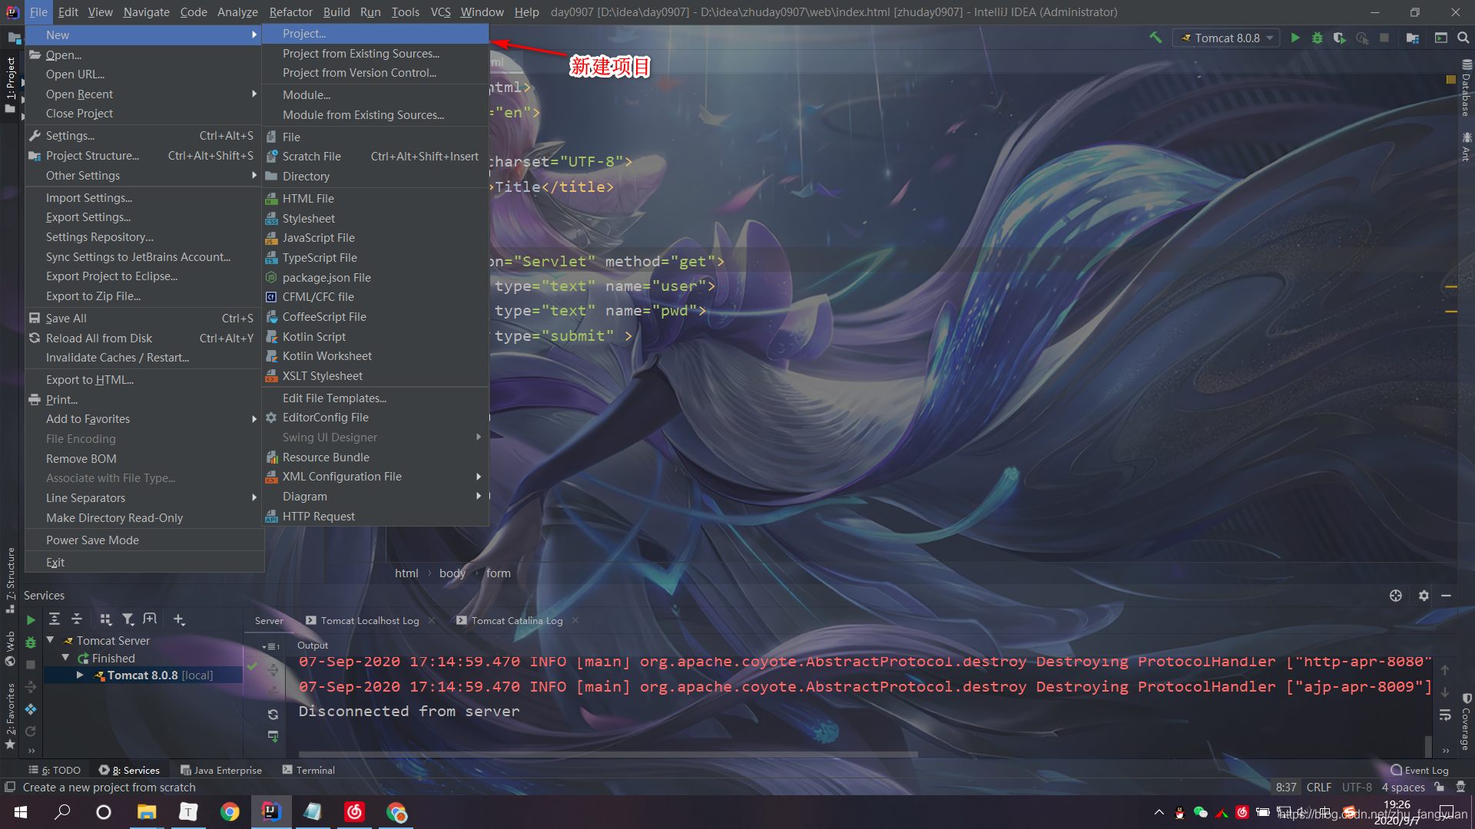Open Project Structure... from File menu

(144, 156)
